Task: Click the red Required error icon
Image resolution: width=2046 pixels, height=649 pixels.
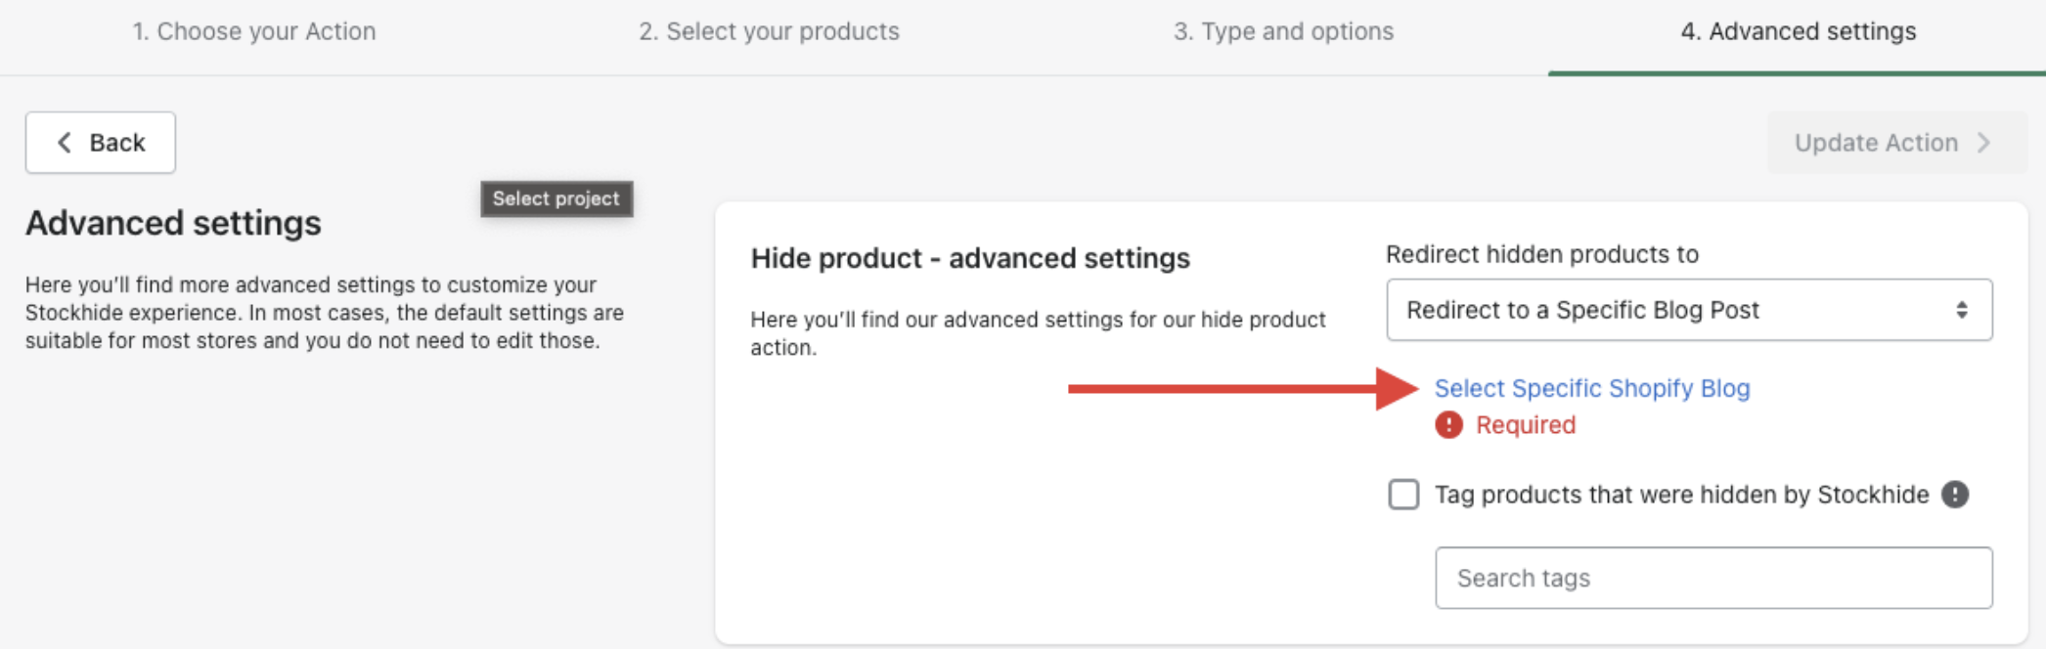Action: click(x=1448, y=425)
